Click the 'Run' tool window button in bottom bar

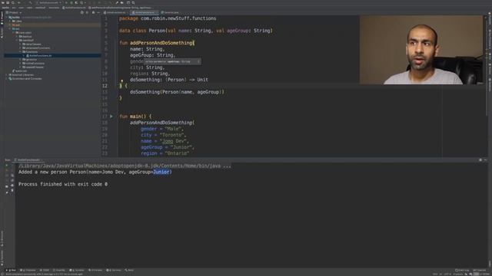pos(12,270)
